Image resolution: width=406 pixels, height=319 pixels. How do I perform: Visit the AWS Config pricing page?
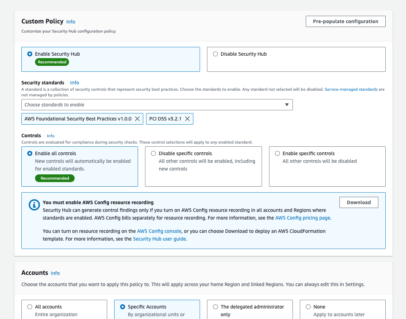pyautogui.click(x=302, y=217)
